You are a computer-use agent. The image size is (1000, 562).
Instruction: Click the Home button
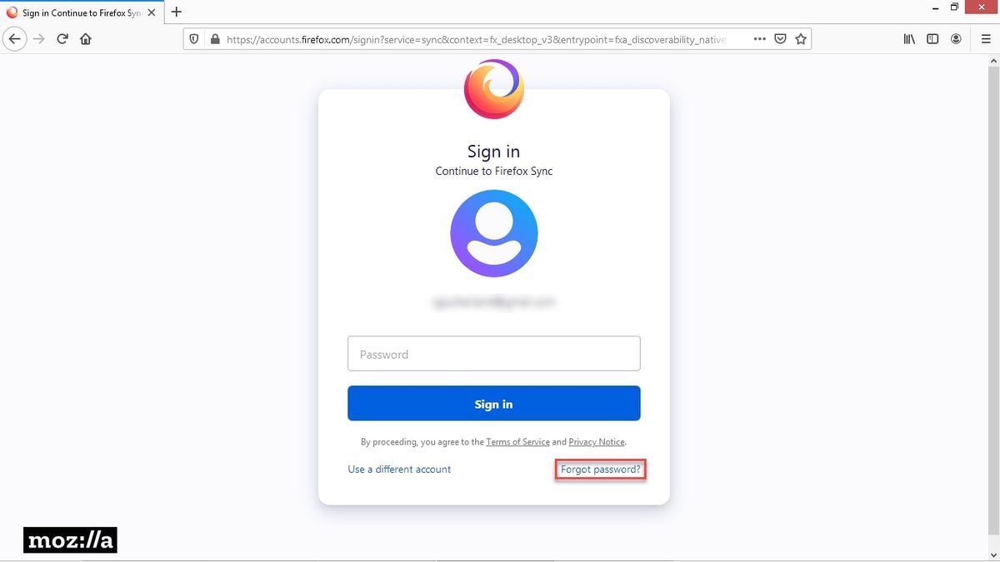click(x=85, y=38)
